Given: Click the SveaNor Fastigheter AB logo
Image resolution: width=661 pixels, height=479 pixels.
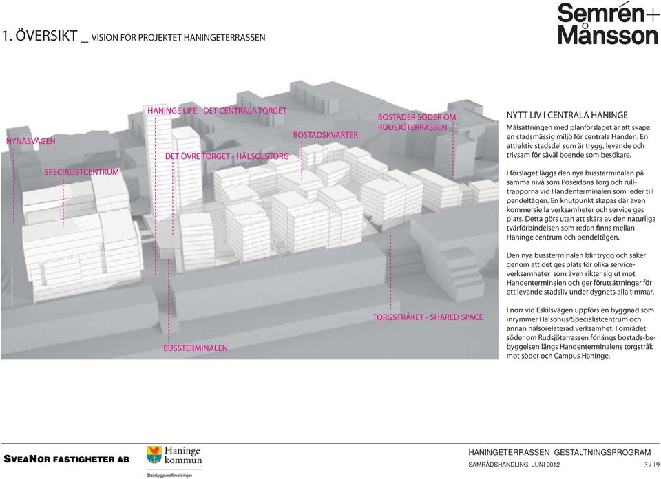Looking at the screenshot, I should [x=67, y=459].
